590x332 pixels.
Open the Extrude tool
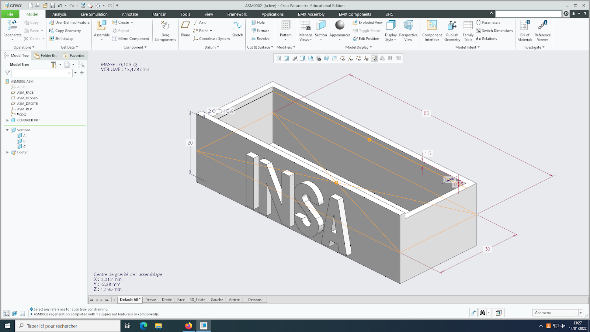tap(260, 31)
